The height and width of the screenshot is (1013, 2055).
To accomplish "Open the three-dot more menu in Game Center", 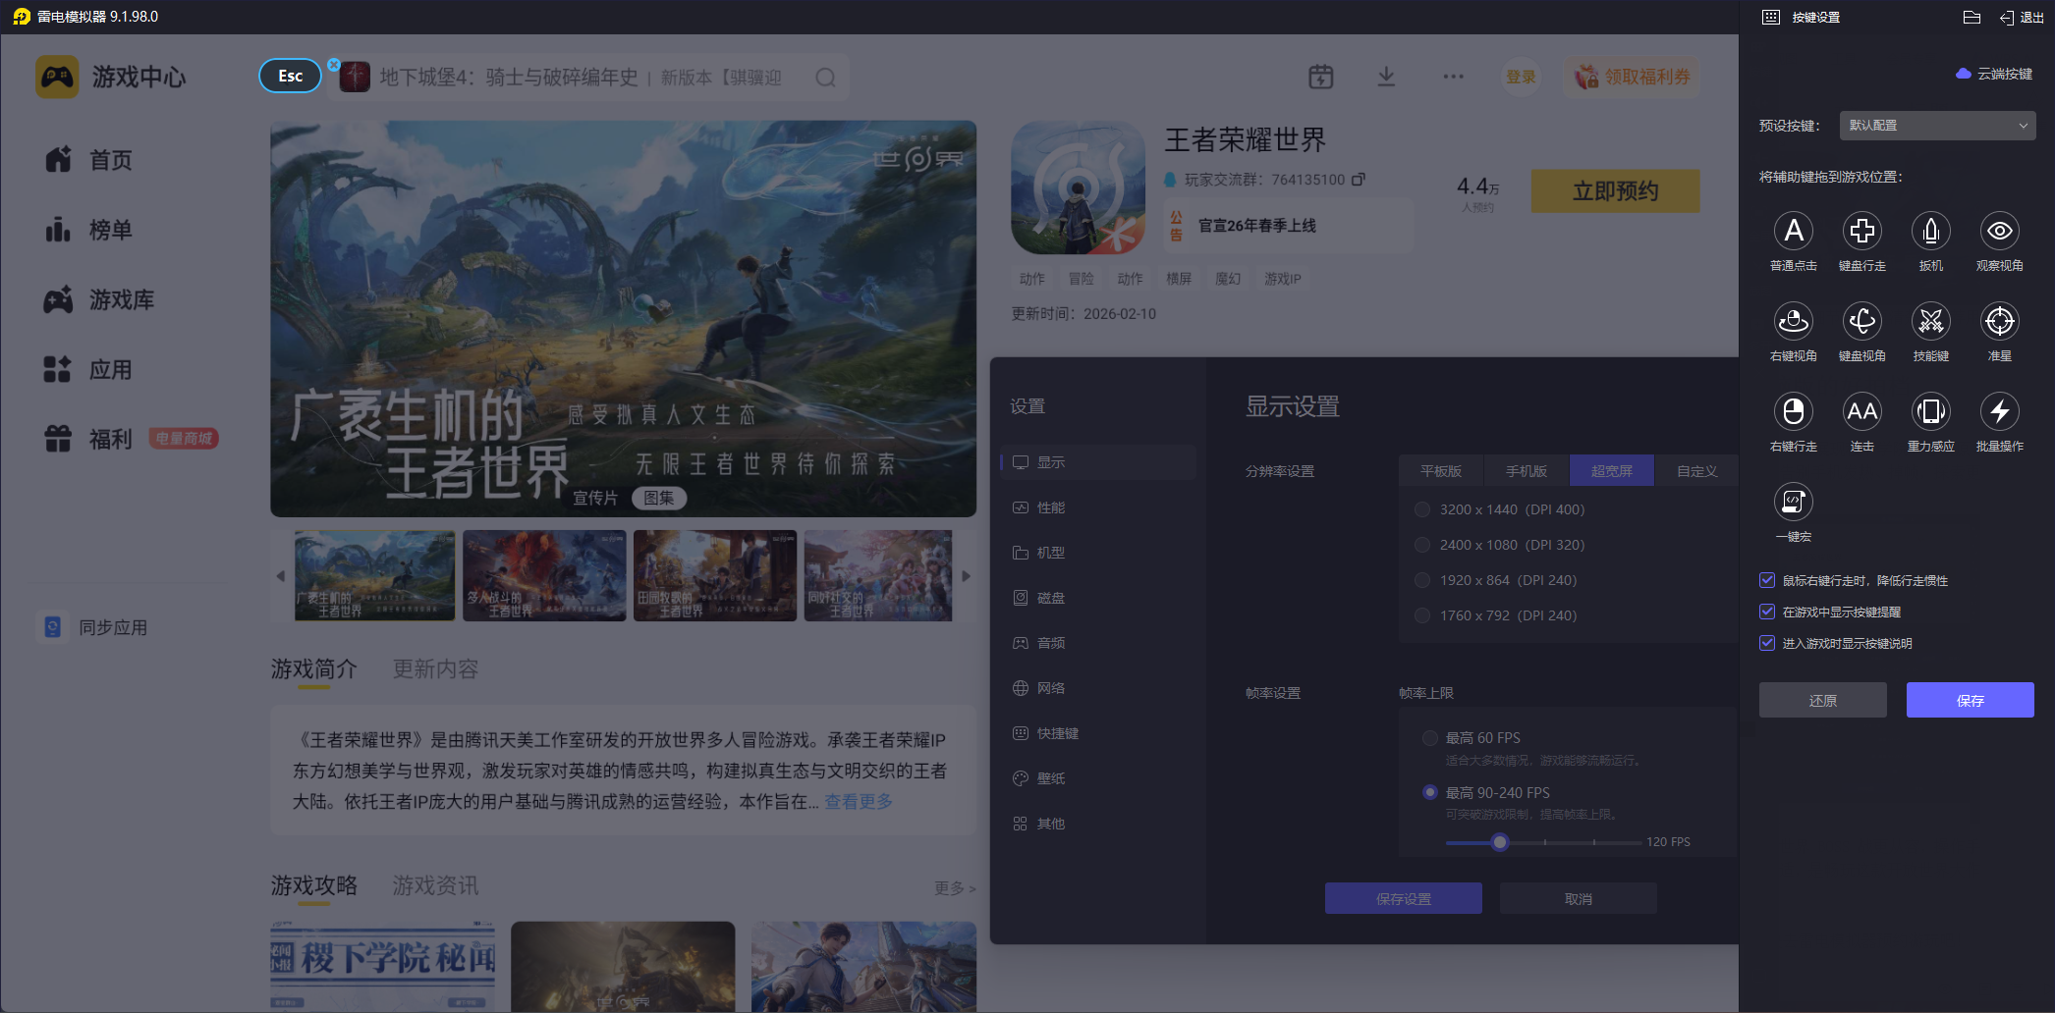I will [1454, 77].
